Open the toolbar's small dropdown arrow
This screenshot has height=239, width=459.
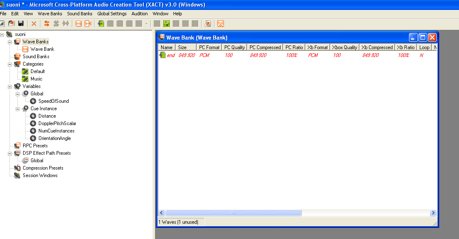pos(146,24)
